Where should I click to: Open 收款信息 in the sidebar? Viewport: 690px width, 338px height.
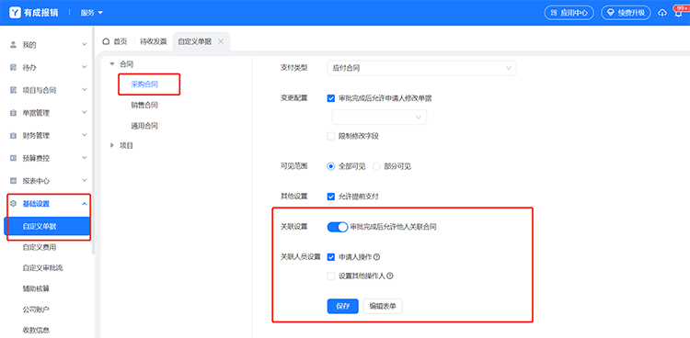coord(36,330)
